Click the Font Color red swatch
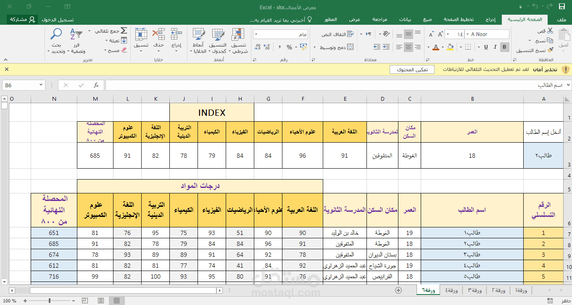 (x=435, y=47)
